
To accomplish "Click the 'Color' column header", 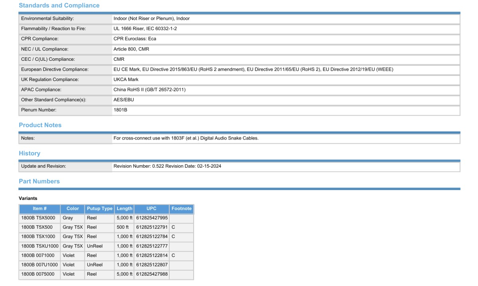I will (x=72, y=209).
